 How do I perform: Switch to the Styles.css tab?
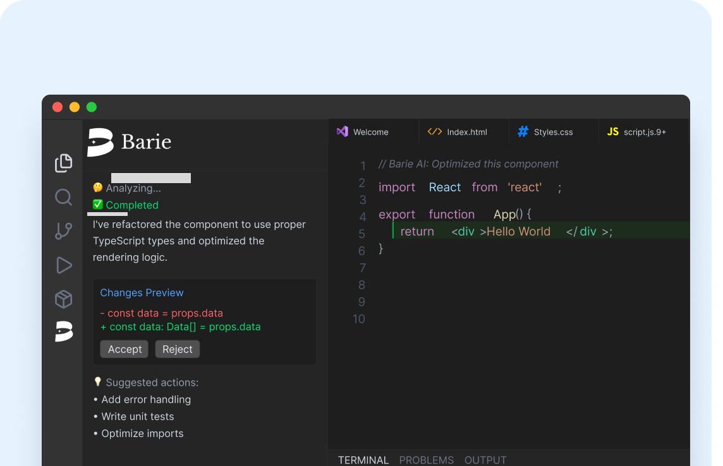pos(554,132)
